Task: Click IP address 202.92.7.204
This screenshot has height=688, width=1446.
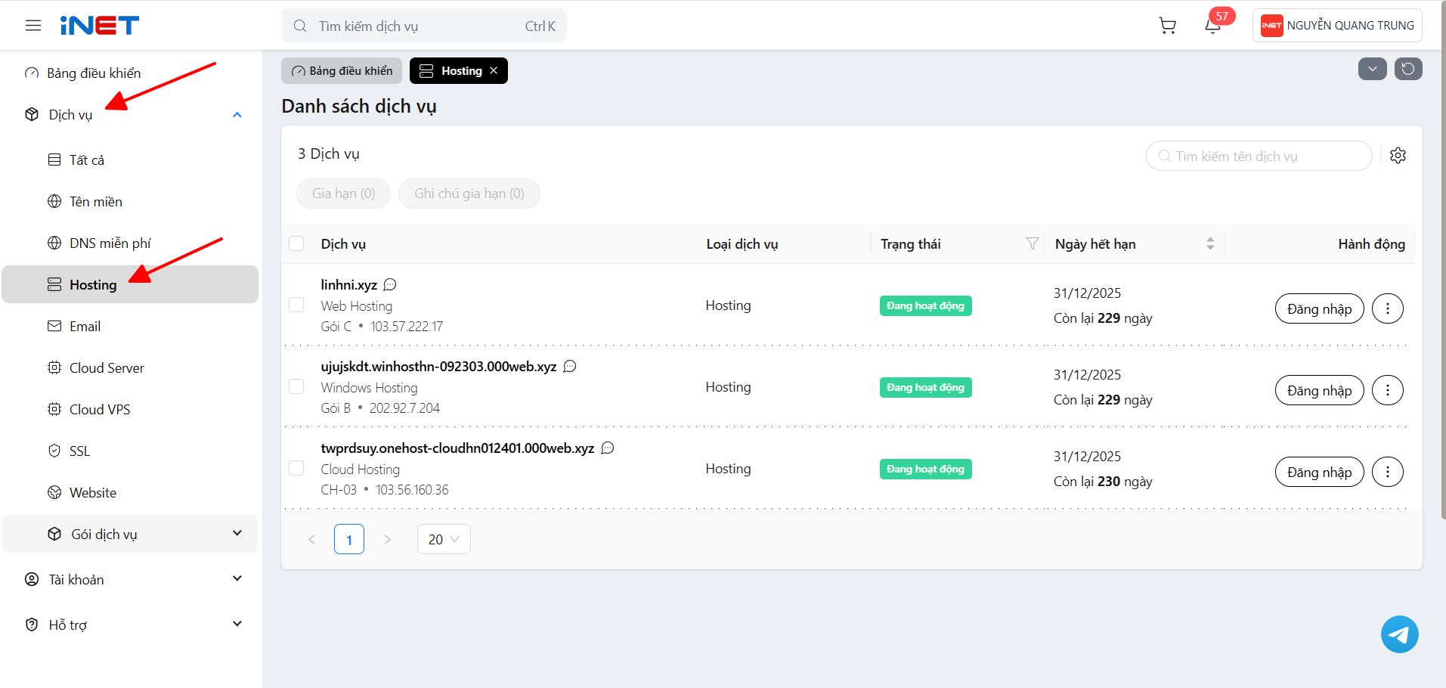Action: pyautogui.click(x=404, y=408)
